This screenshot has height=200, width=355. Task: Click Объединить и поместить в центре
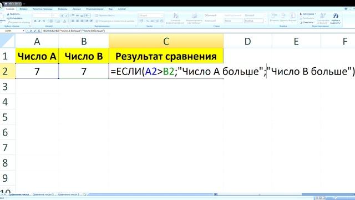tap(115, 21)
